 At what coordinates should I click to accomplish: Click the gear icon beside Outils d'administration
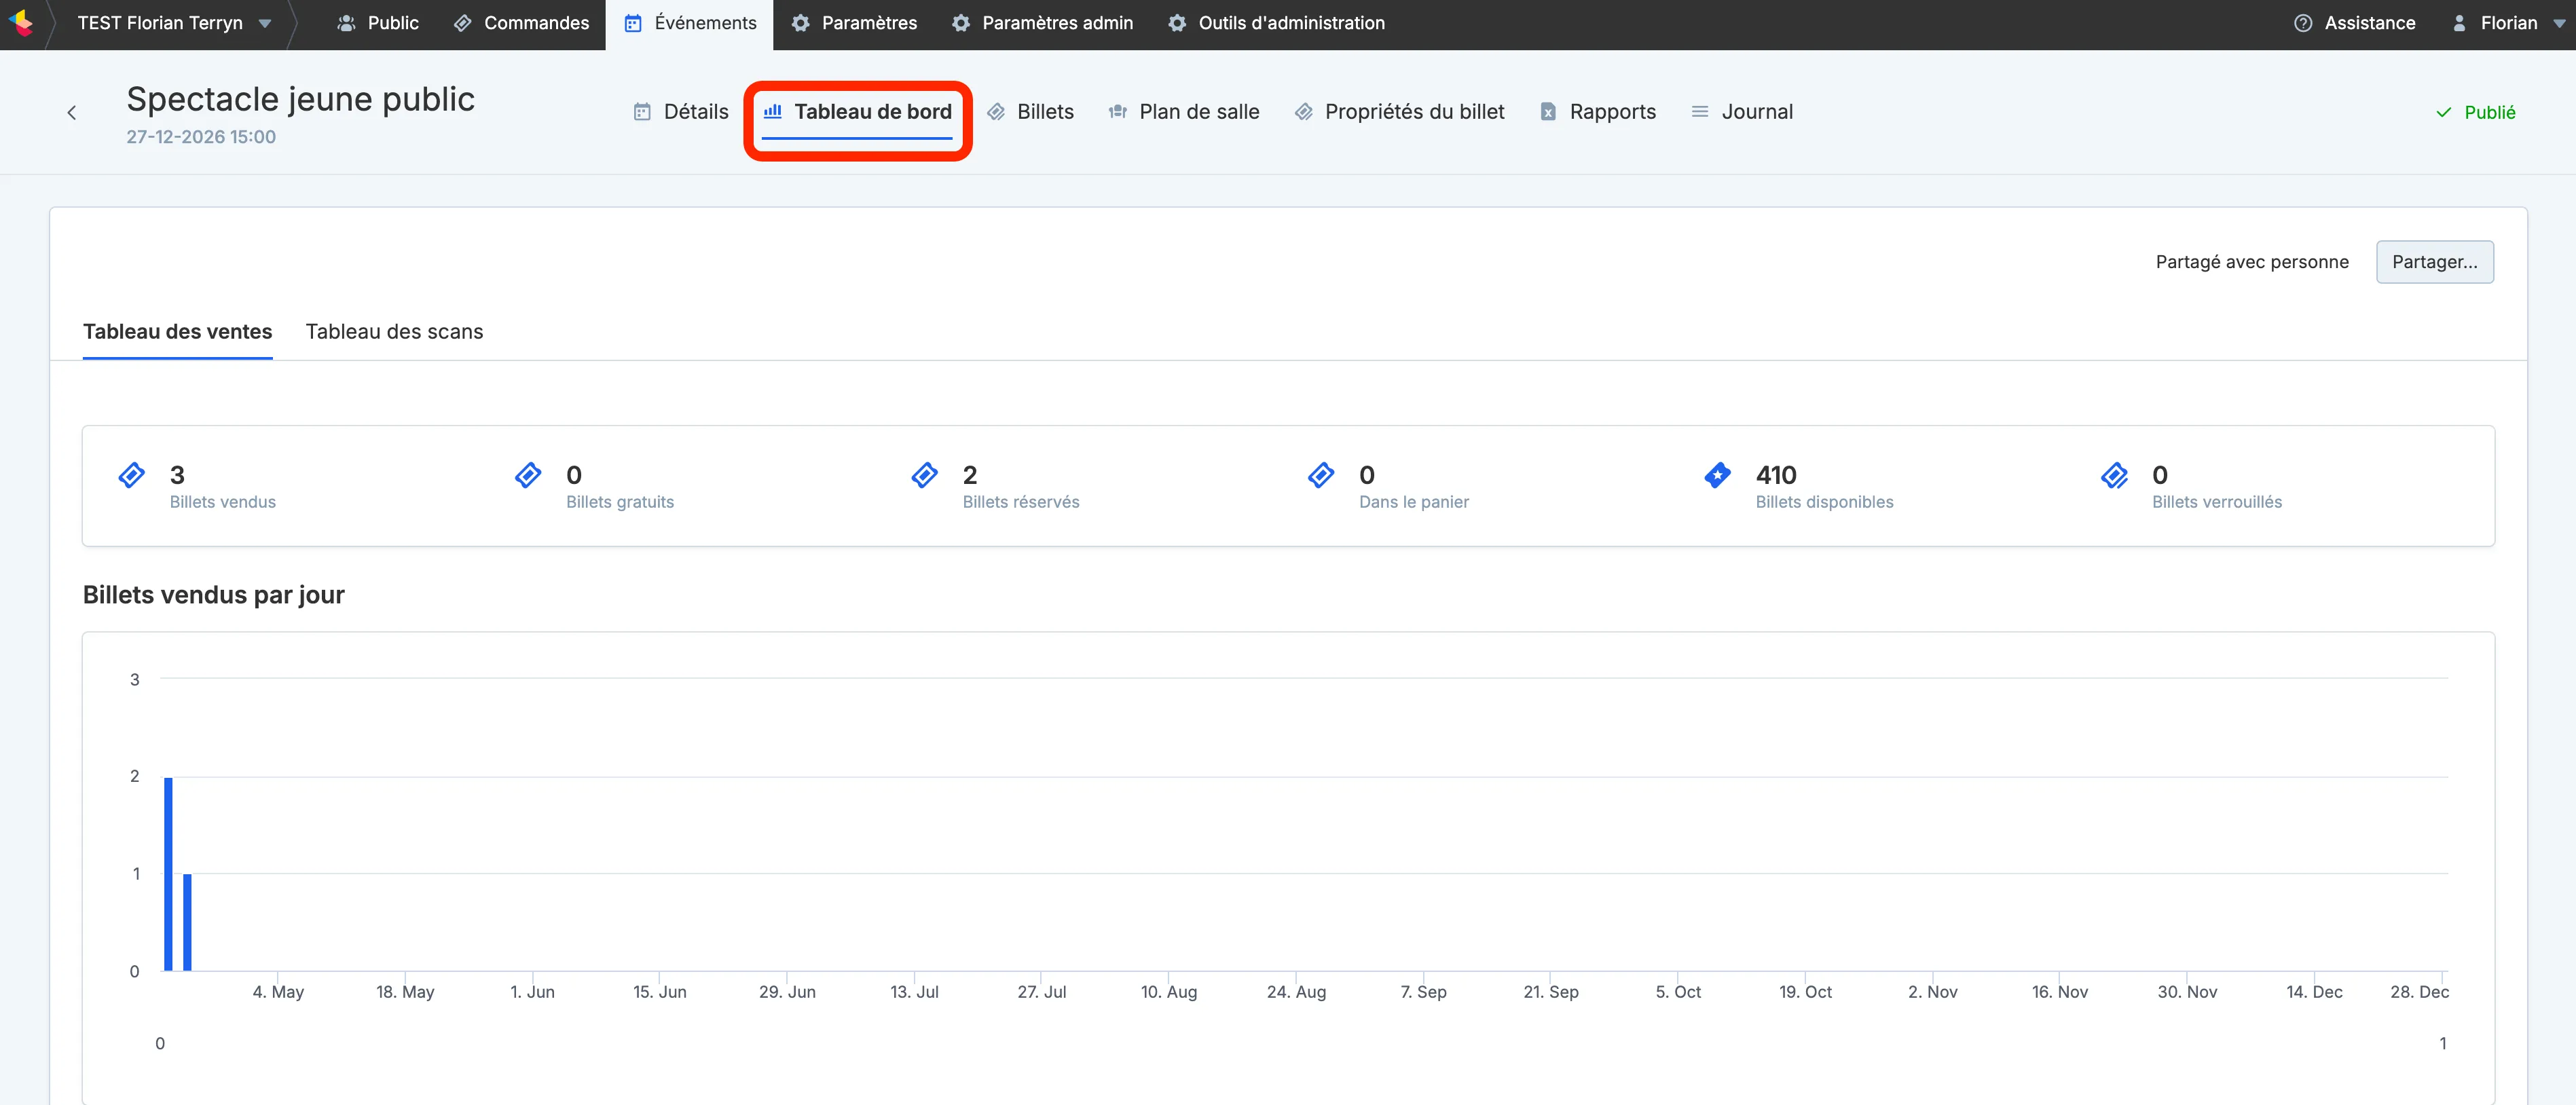tap(1177, 23)
